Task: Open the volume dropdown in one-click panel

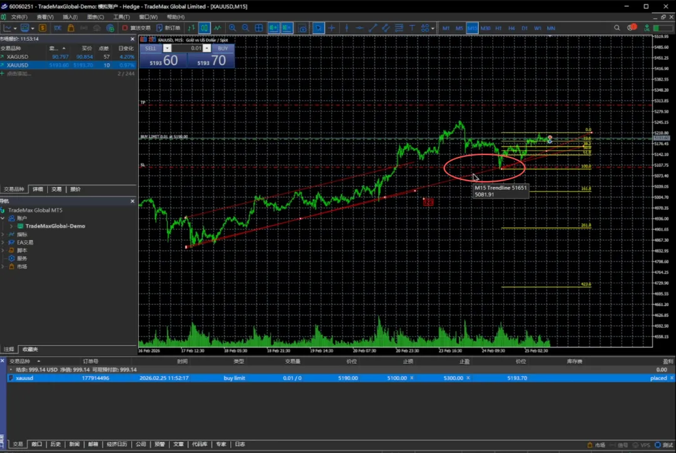Action: tap(207, 48)
